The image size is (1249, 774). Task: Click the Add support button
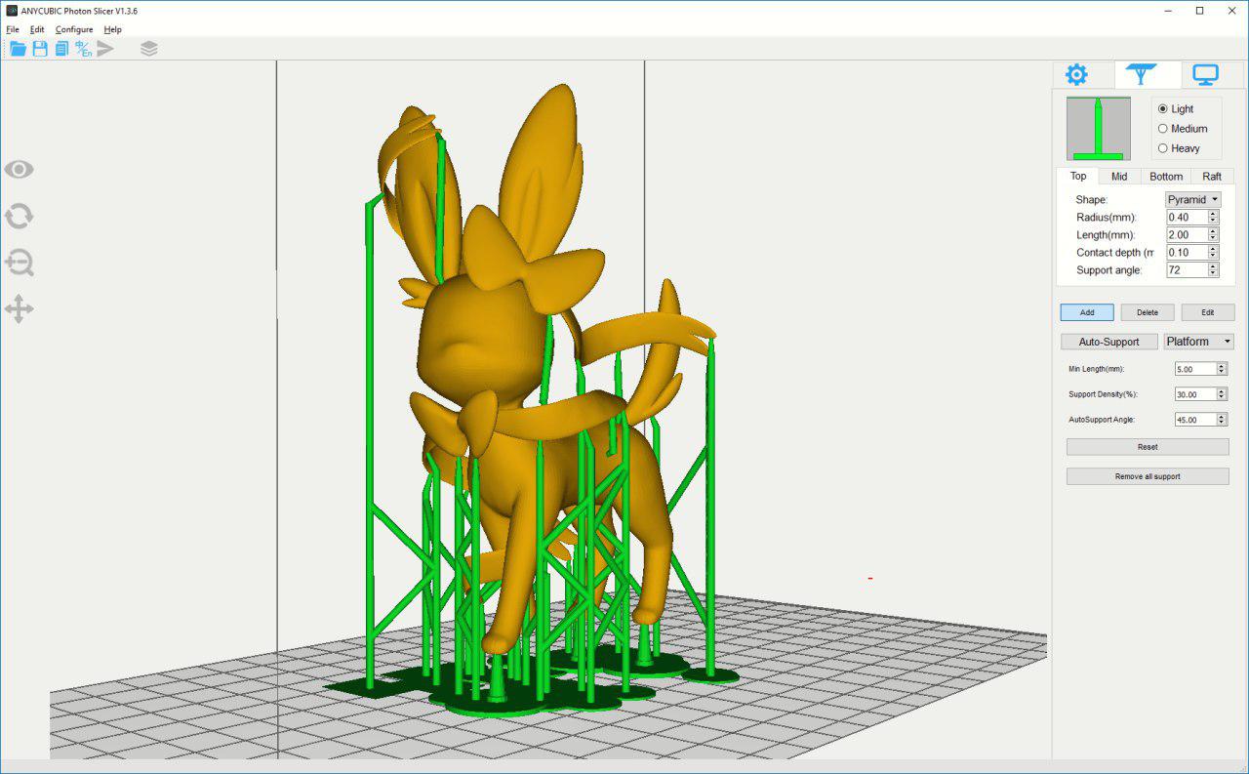[1087, 312]
